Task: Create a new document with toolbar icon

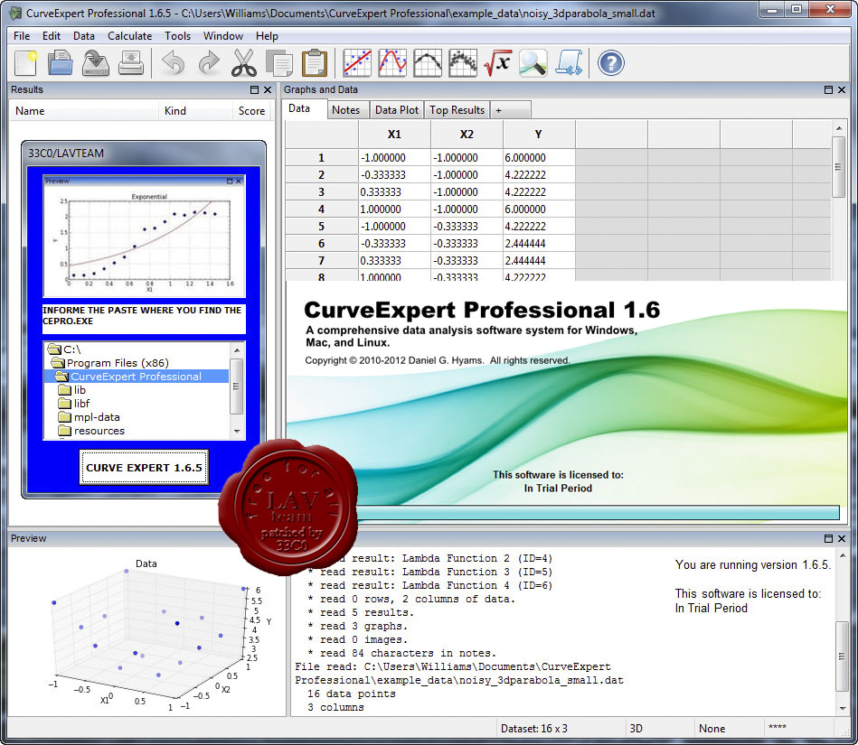Action: pyautogui.click(x=25, y=63)
